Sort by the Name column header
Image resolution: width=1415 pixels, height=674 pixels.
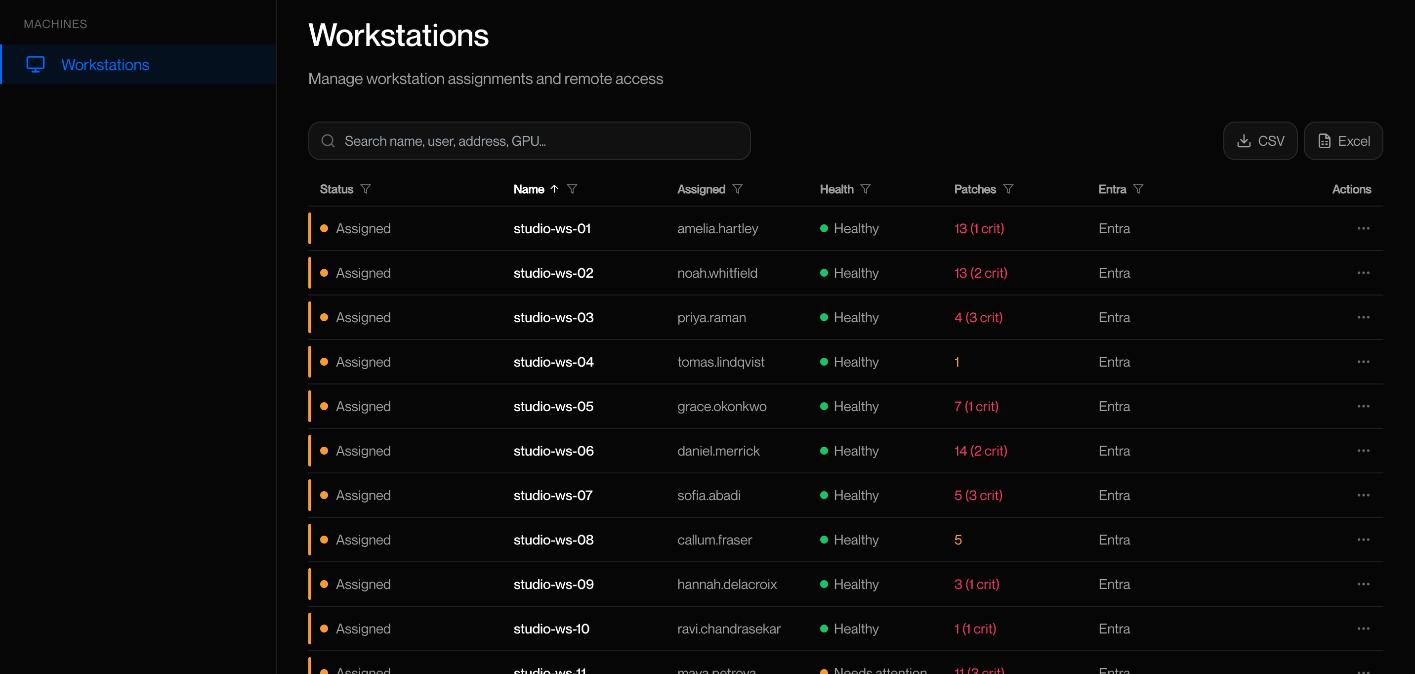[529, 189]
